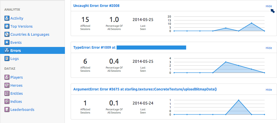Open Uncaught Error: Error #2008 link
Viewport: 277px width, 123px height.
(x=96, y=5)
